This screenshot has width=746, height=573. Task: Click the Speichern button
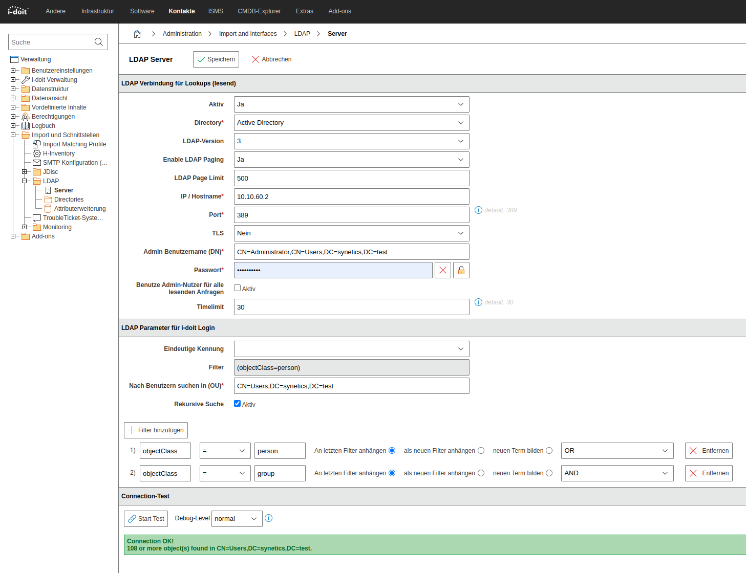[216, 59]
